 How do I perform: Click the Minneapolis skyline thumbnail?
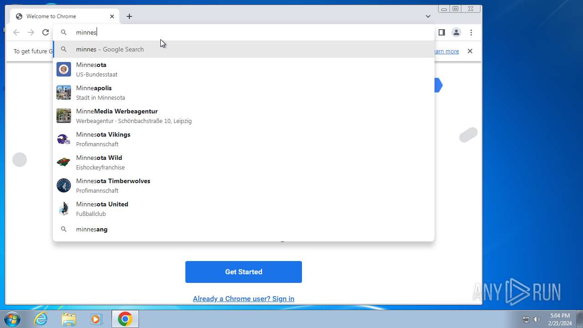pos(64,92)
